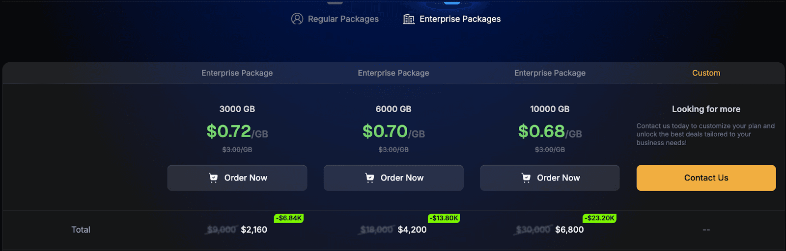This screenshot has width=786, height=251.
Task: Click the -$23.20K savings badge
Action: [x=599, y=218]
